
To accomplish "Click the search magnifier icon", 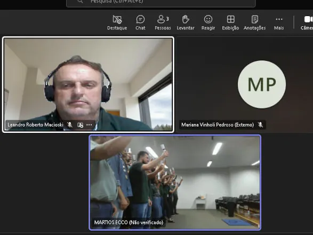I will (x=80, y=2).
